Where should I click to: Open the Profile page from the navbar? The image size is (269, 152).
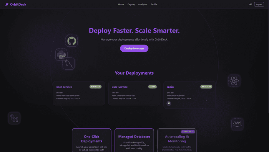154,5
